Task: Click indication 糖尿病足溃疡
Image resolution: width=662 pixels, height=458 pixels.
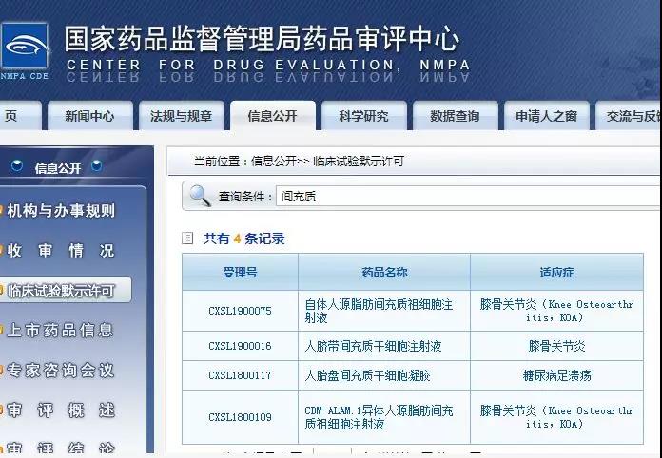Action: point(556,375)
